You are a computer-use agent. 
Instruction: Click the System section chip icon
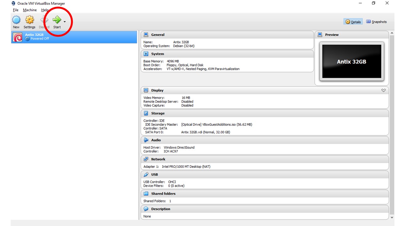point(146,54)
